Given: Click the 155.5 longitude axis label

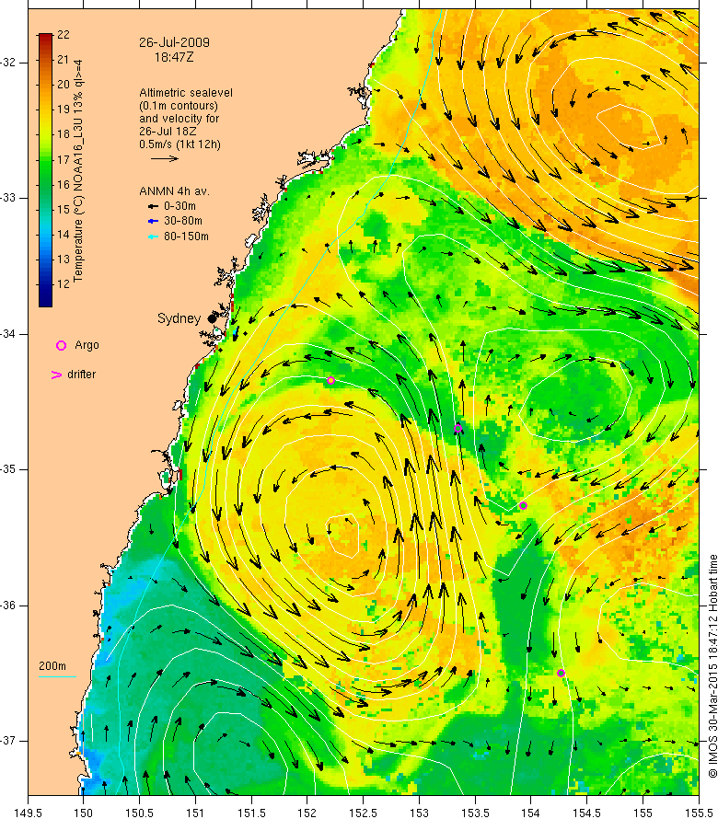Looking at the screenshot, I should [x=699, y=813].
